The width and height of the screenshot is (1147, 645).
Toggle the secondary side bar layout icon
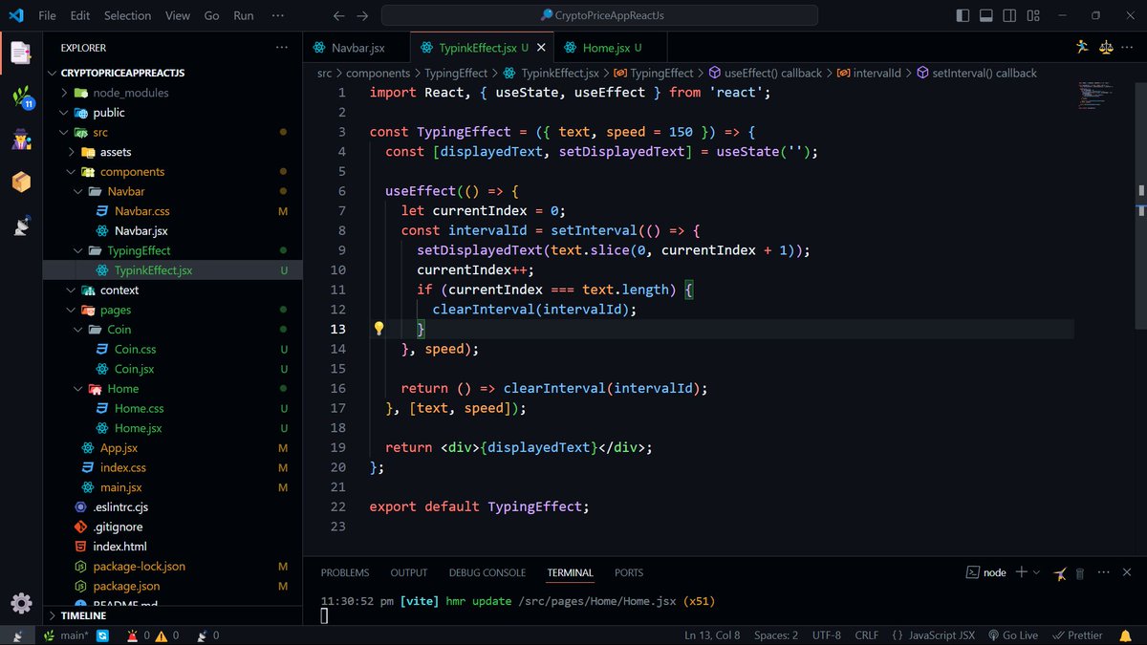click(x=1009, y=15)
